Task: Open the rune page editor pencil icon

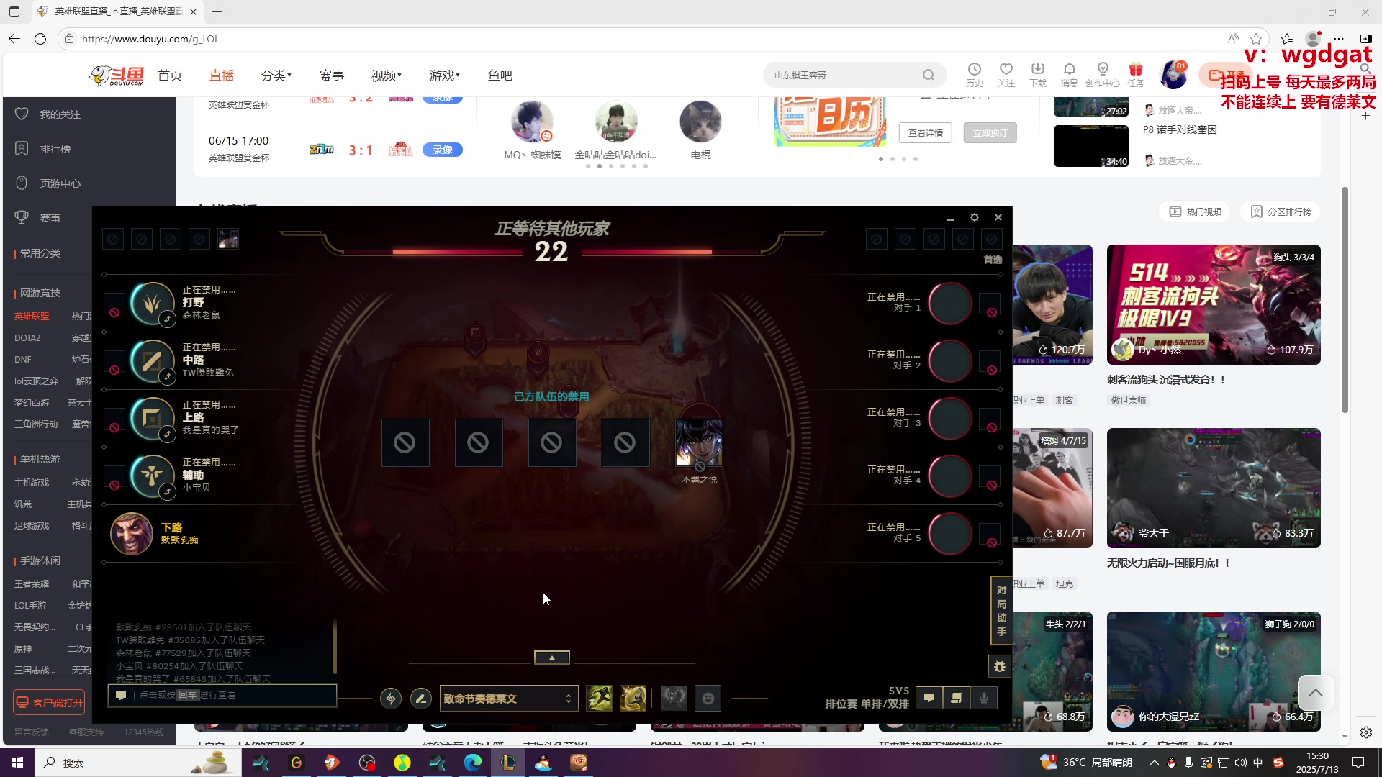Action: (x=421, y=698)
